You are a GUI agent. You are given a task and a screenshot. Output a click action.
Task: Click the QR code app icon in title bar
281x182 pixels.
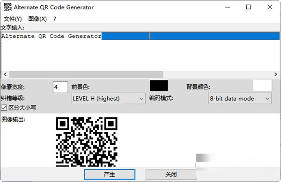(x=7, y=7)
